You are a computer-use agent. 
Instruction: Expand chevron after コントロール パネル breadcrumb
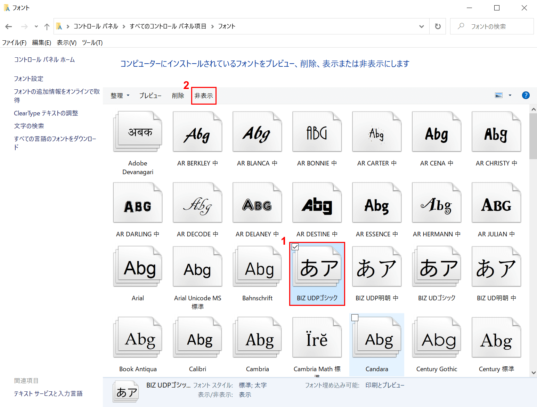coord(124,26)
